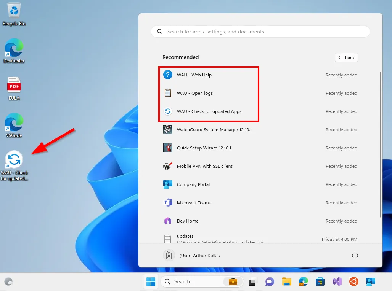Open WAU - Web Help entry text
The height and width of the screenshot is (291, 392).
point(194,75)
